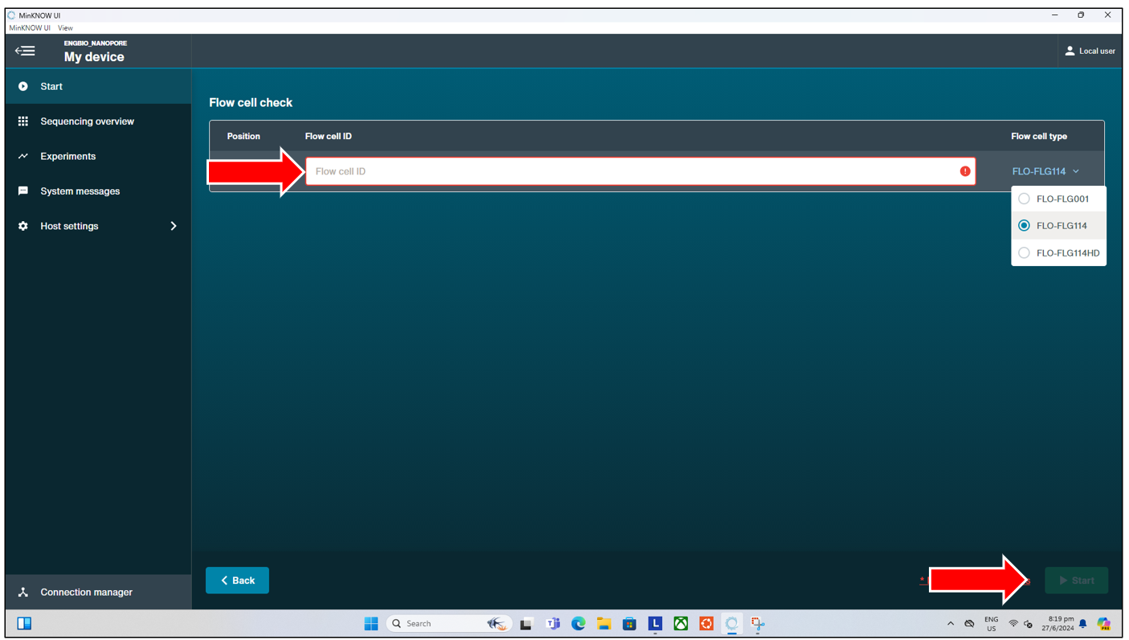1129x640 pixels.
Task: Open Host settings
Action: tap(98, 226)
